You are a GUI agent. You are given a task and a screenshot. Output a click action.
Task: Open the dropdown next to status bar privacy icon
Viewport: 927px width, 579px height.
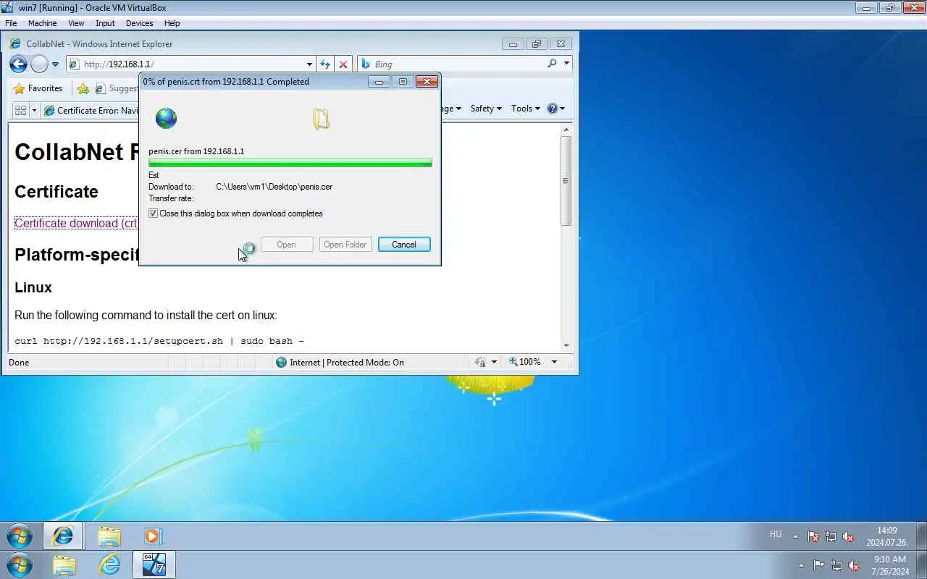pos(495,362)
